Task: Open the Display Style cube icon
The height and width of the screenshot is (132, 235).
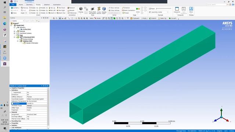Action: click(104, 11)
